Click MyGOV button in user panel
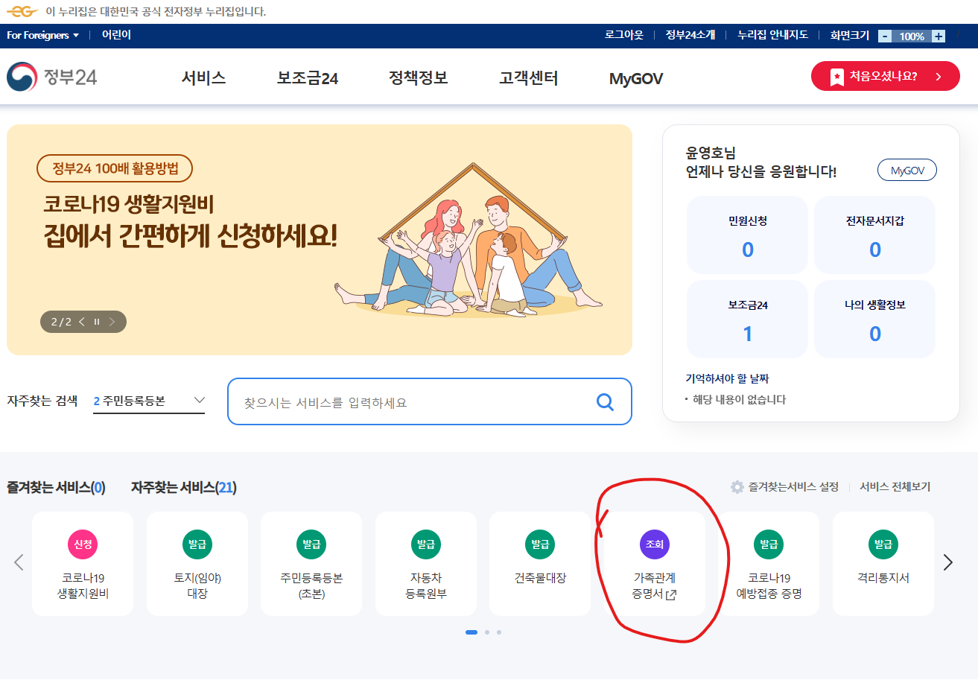This screenshot has height=680, width=978. pyautogui.click(x=907, y=170)
